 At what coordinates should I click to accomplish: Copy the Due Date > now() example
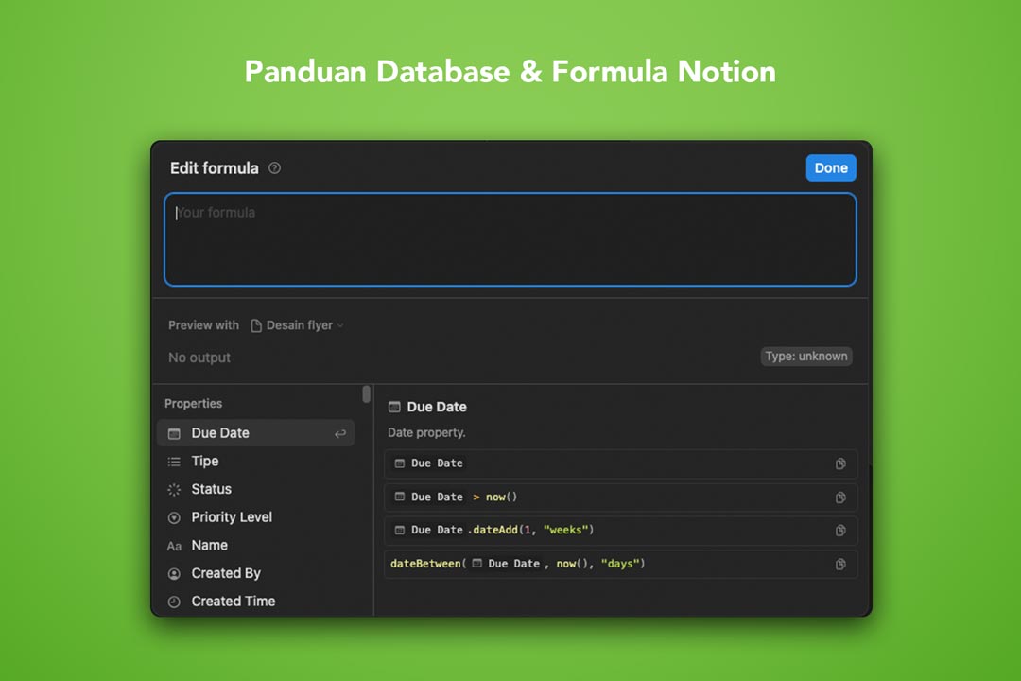point(839,498)
